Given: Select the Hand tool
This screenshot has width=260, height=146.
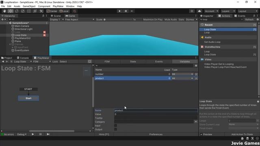Looking at the screenshot, I should (x=4, y=11).
